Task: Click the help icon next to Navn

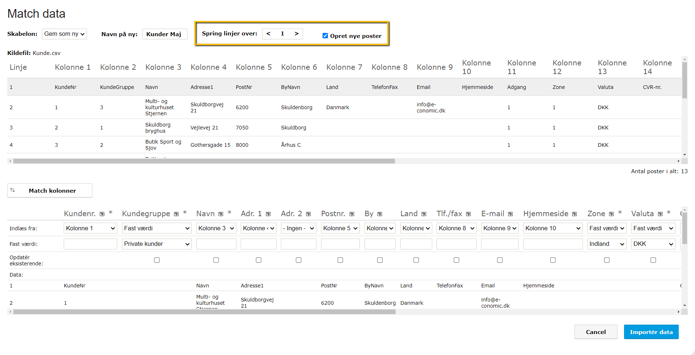Action: tap(221, 214)
